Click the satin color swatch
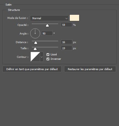The height and width of the screenshot is (126, 119). tap(74, 18)
